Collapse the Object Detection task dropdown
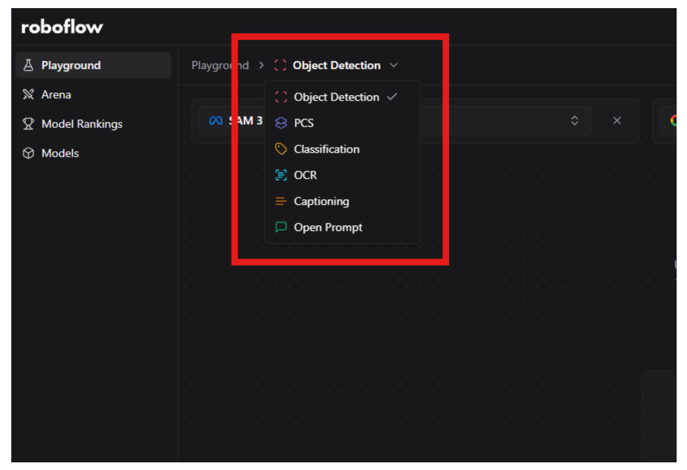The image size is (687, 470). (x=394, y=65)
